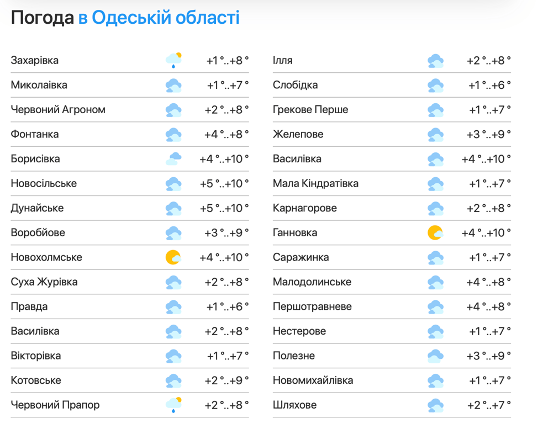Click the sunny icon beside Новохолмське
This screenshot has width=548, height=424.
tap(173, 257)
